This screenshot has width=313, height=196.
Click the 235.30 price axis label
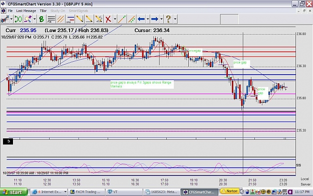coord(301,130)
